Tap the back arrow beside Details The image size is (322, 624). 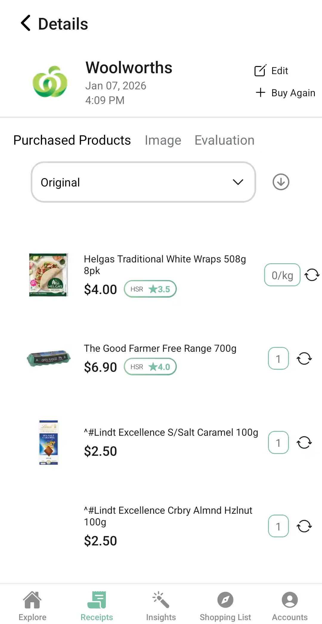(x=26, y=23)
